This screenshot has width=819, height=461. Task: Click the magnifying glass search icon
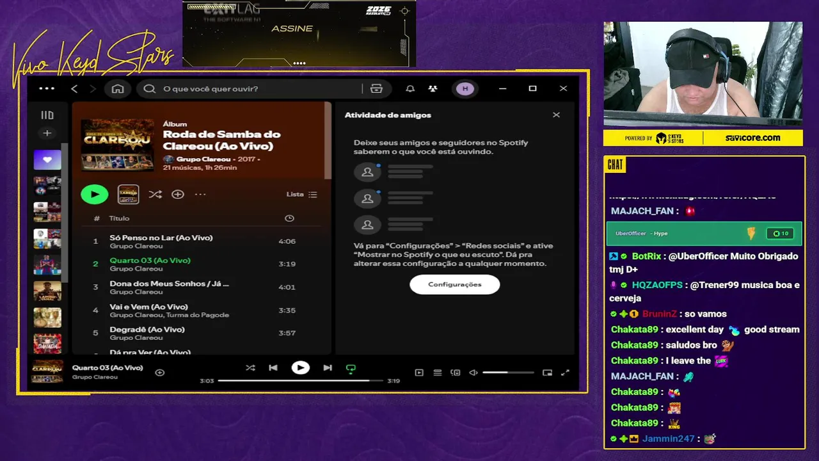[150, 89]
